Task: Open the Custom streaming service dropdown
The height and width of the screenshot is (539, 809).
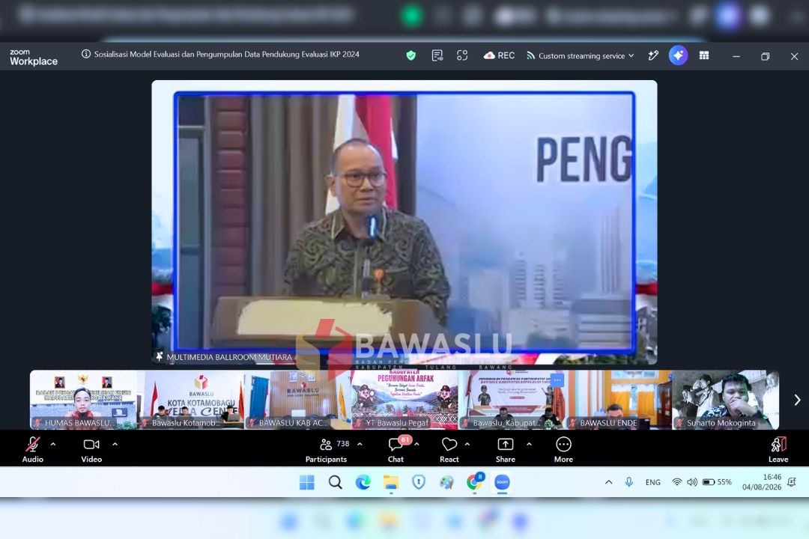Action: (x=581, y=55)
